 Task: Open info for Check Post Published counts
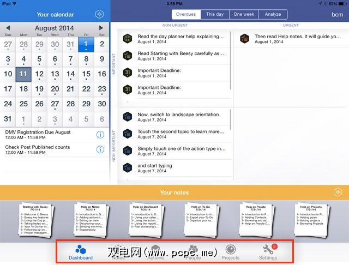pyautogui.click(x=100, y=149)
